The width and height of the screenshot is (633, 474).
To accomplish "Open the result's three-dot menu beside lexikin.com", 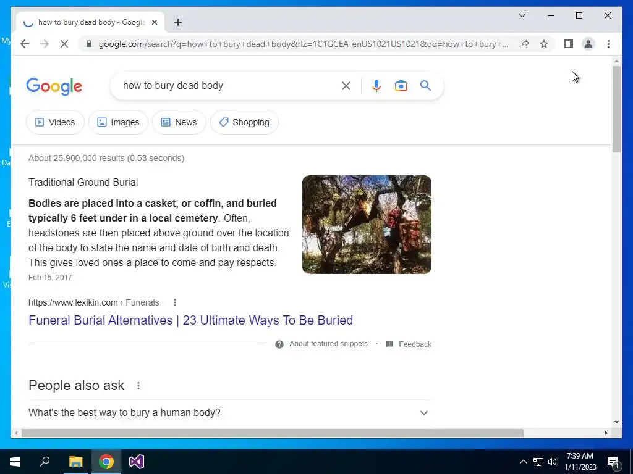I will click(175, 302).
